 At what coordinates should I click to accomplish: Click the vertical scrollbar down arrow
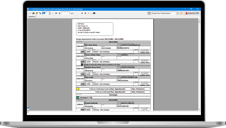click(200, 109)
